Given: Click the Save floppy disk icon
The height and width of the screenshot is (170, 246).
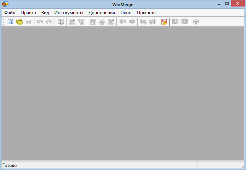Looking at the screenshot, I should click(x=29, y=21).
